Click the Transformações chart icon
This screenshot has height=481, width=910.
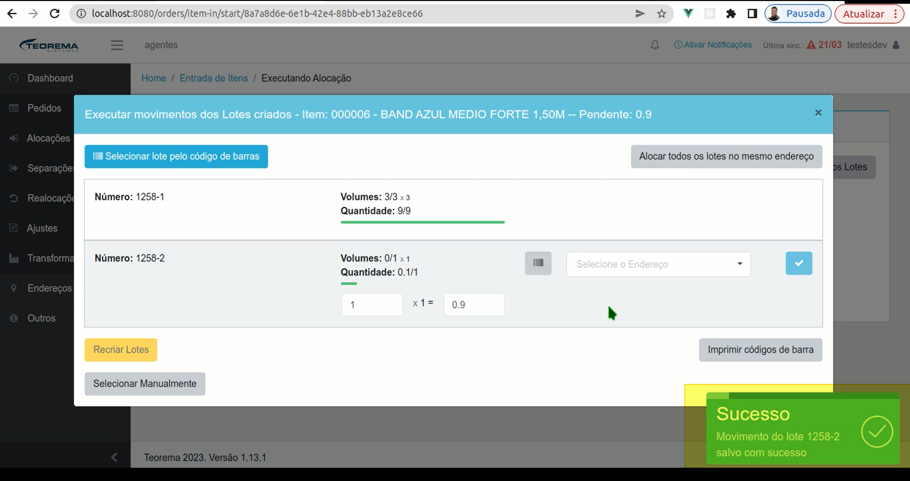[14, 258]
